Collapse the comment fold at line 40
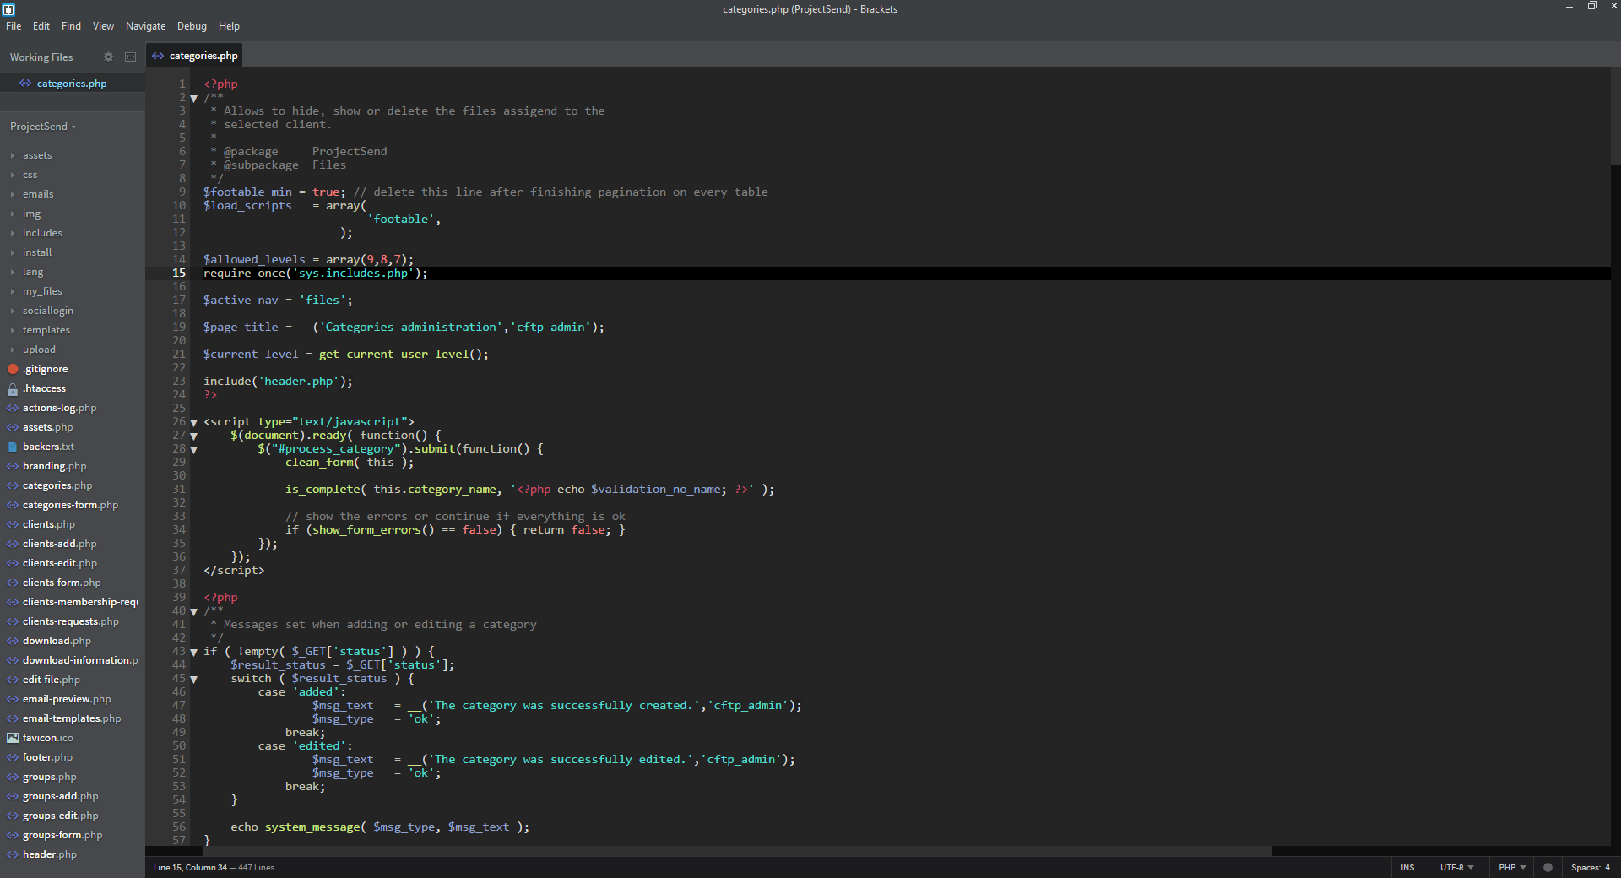This screenshot has width=1621, height=878. coord(194,611)
